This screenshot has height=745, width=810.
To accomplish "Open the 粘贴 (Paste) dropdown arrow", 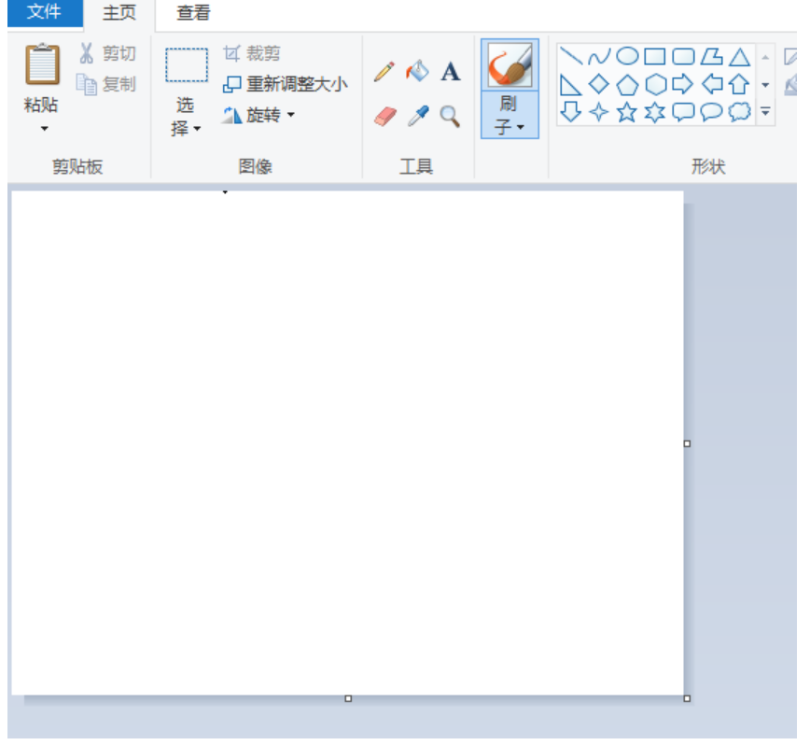I will point(44,129).
